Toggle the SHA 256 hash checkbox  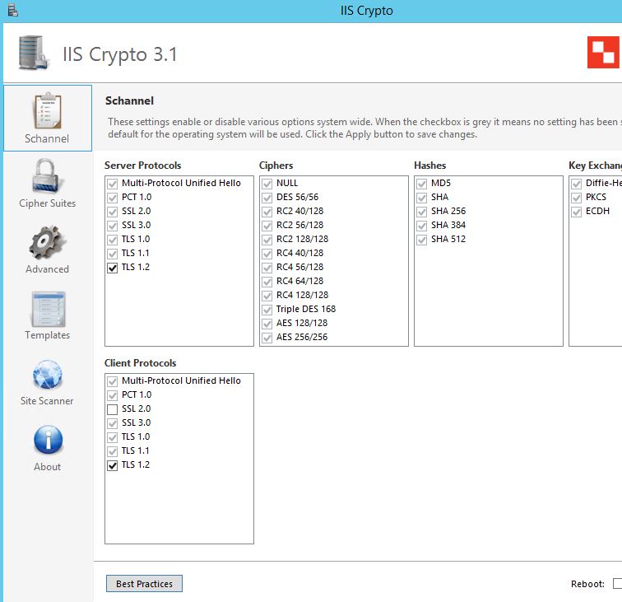coord(422,212)
